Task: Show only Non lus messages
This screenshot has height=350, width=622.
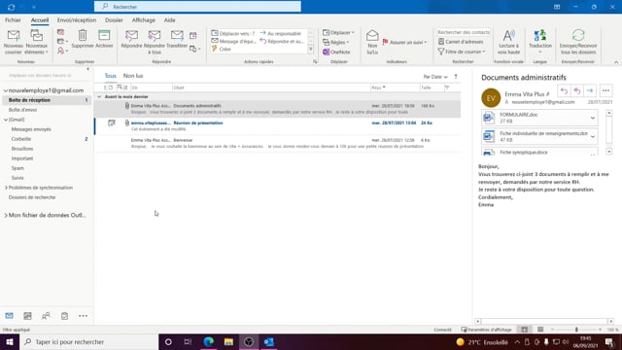Action: [133, 76]
